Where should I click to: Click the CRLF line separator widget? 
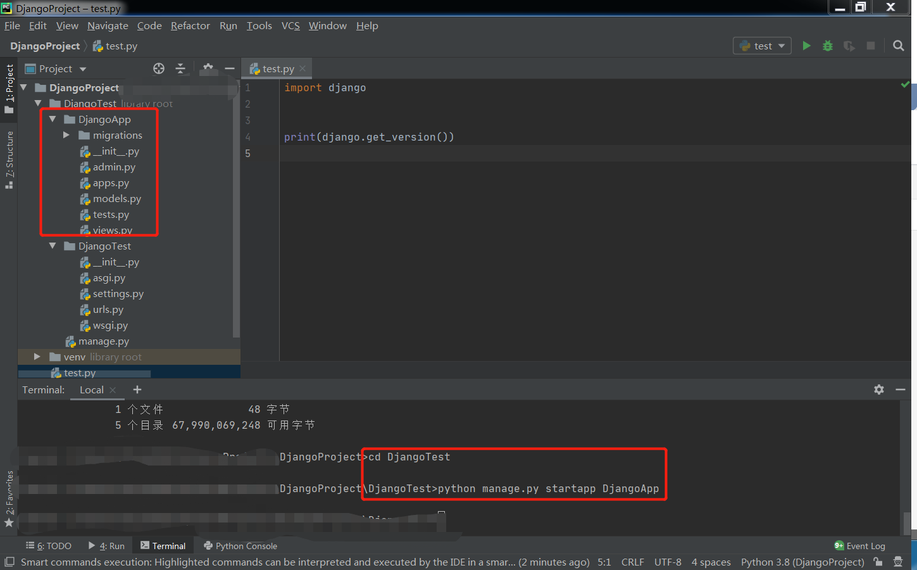pyautogui.click(x=632, y=562)
